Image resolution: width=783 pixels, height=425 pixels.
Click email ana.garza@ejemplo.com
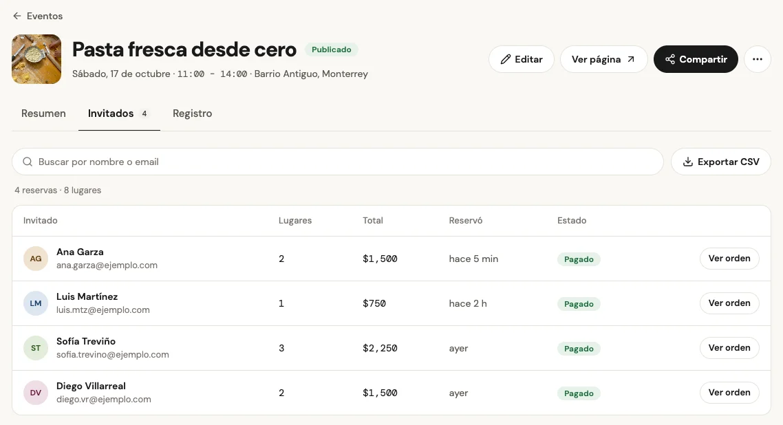coord(107,265)
